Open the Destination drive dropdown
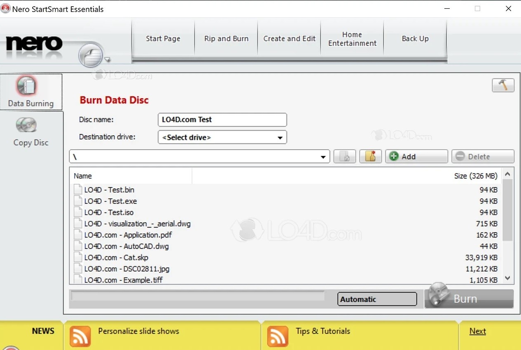This screenshot has width=521, height=350. [280, 137]
